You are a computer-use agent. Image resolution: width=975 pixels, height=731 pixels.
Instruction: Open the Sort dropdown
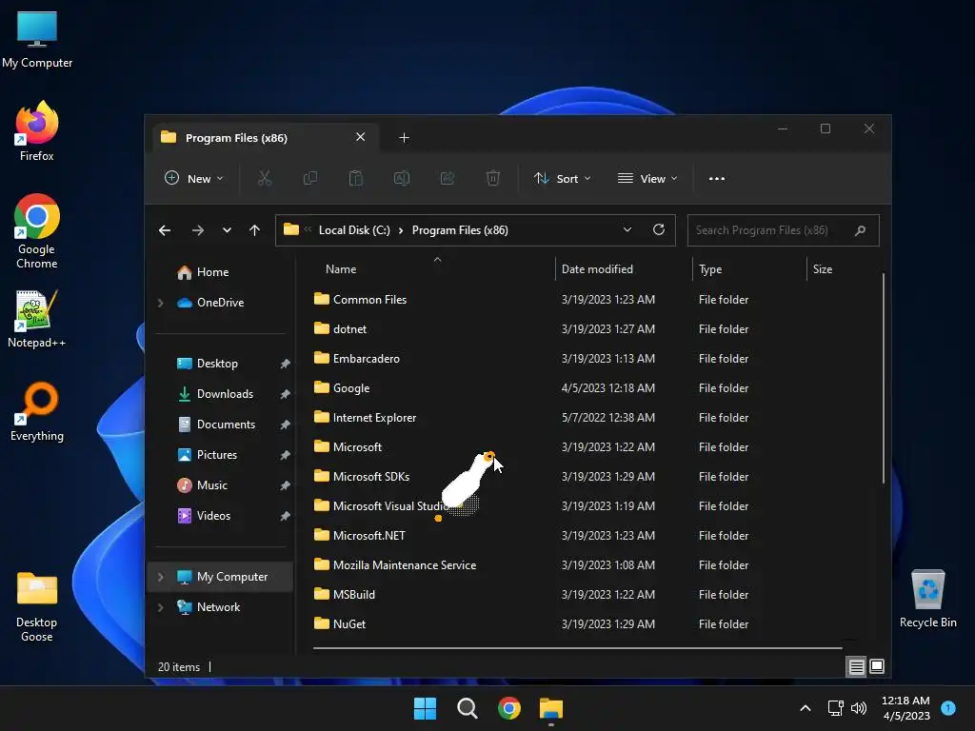coord(562,179)
